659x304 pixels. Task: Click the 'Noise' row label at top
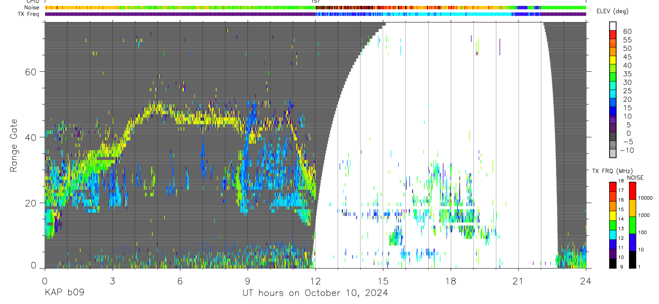tap(32, 8)
